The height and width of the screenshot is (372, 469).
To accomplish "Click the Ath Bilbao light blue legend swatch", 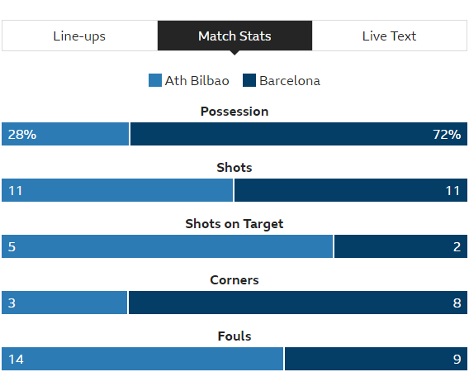I will pyautogui.click(x=155, y=80).
